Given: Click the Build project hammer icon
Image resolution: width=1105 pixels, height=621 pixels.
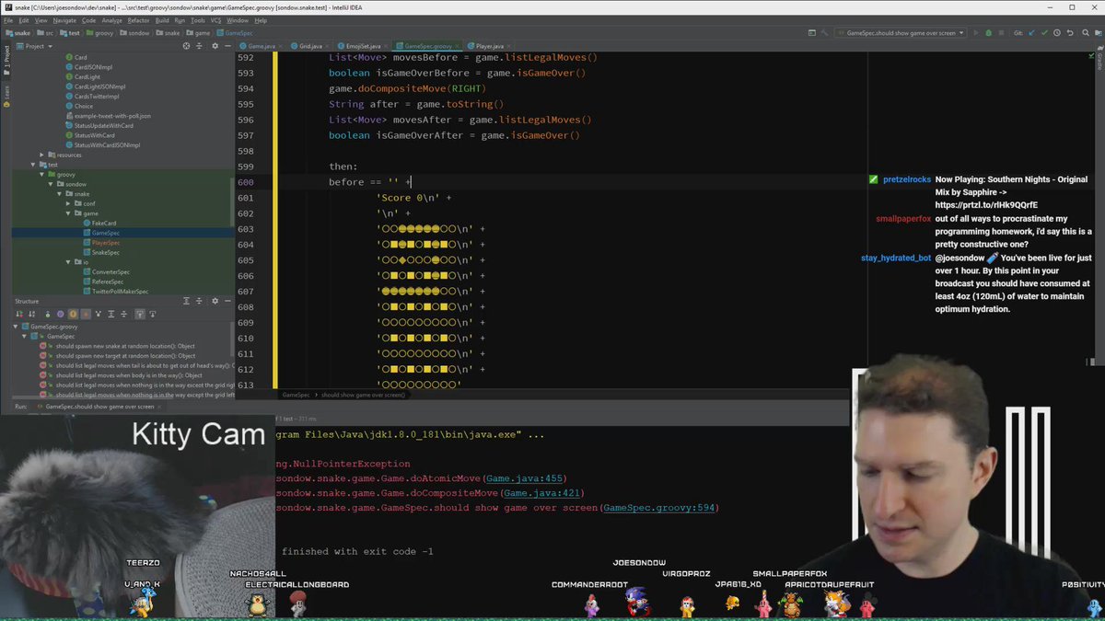Looking at the screenshot, I should pyautogui.click(x=824, y=33).
